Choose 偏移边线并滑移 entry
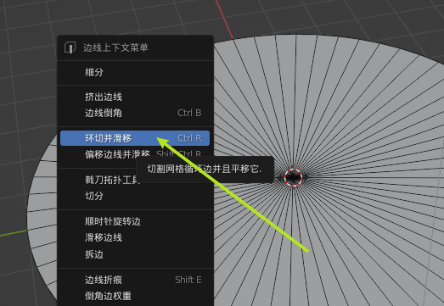This screenshot has width=444, height=306. [x=135, y=154]
